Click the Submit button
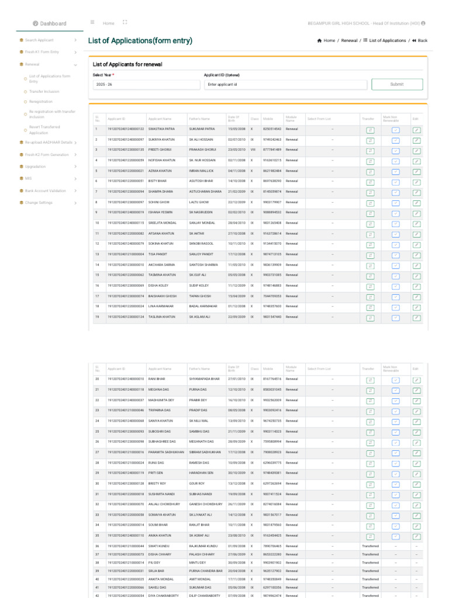The height and width of the screenshot is (598, 449). click(397, 84)
